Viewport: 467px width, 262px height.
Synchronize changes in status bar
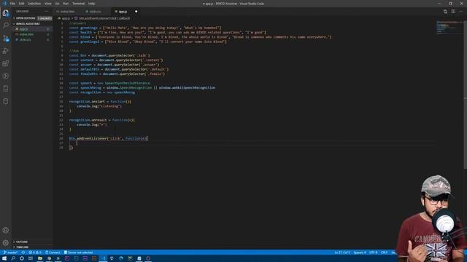click(x=23, y=253)
